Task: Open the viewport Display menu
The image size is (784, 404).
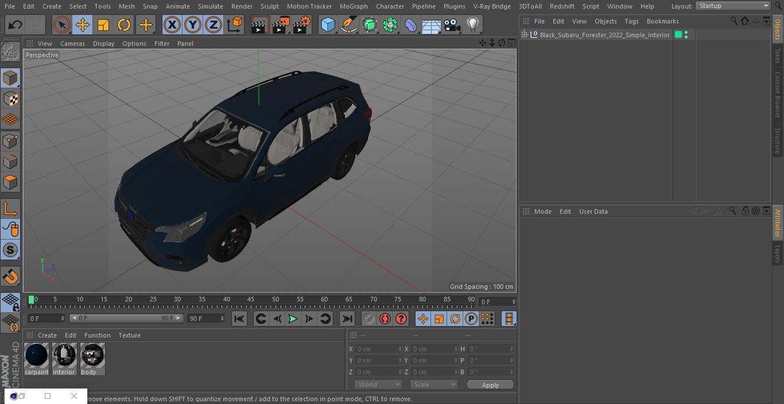Action: 103,44
